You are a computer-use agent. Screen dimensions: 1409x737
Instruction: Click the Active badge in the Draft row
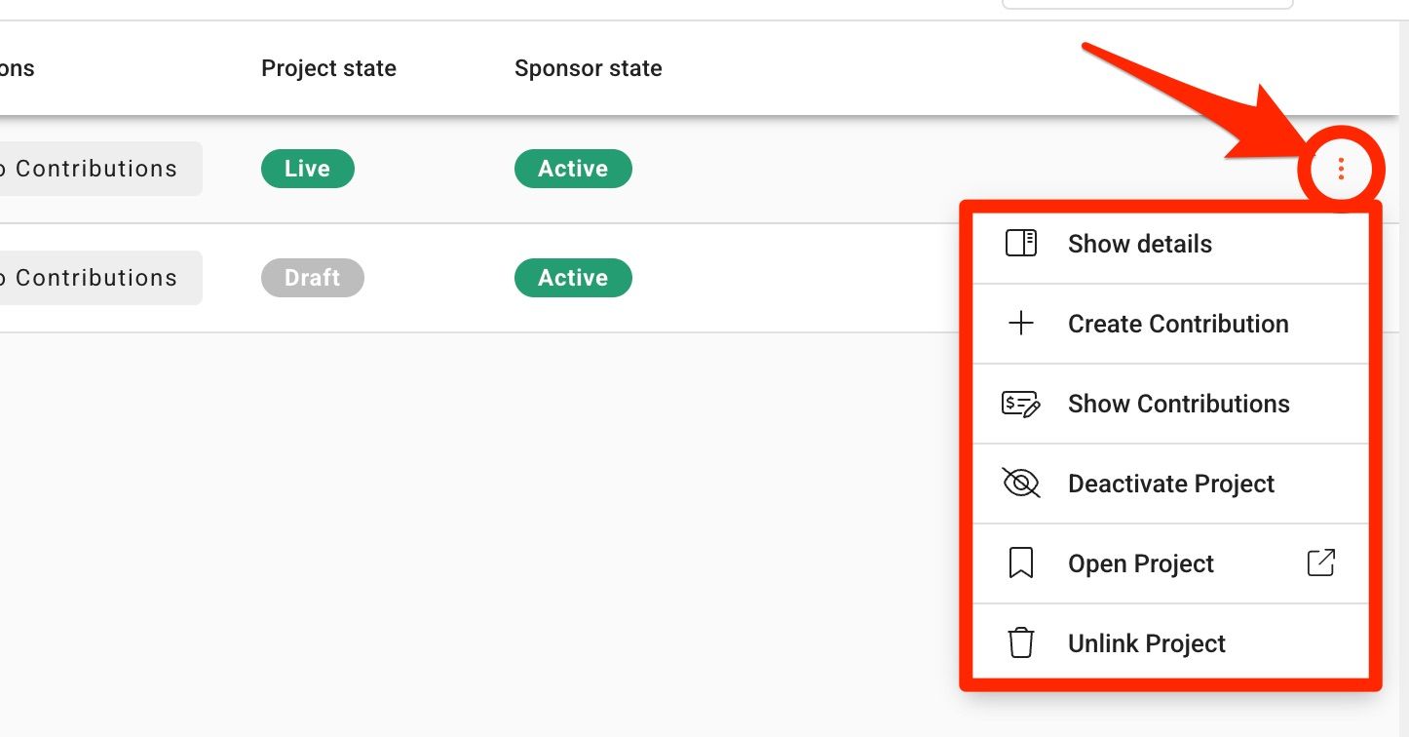pyautogui.click(x=573, y=278)
